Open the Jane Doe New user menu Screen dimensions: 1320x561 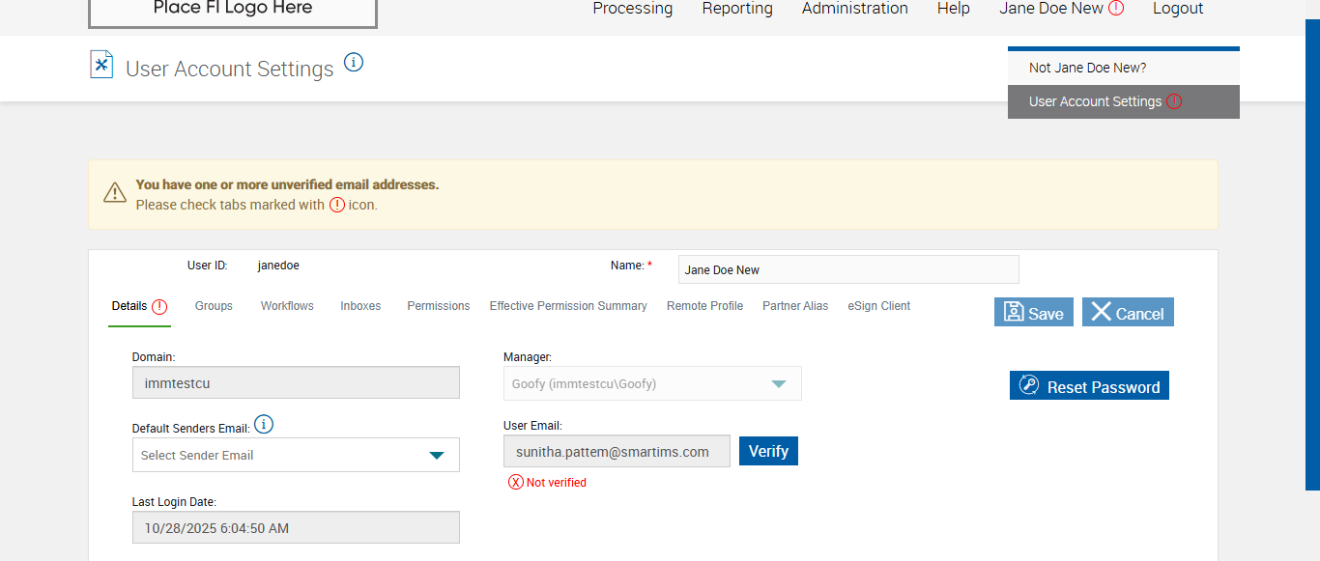(x=1051, y=9)
